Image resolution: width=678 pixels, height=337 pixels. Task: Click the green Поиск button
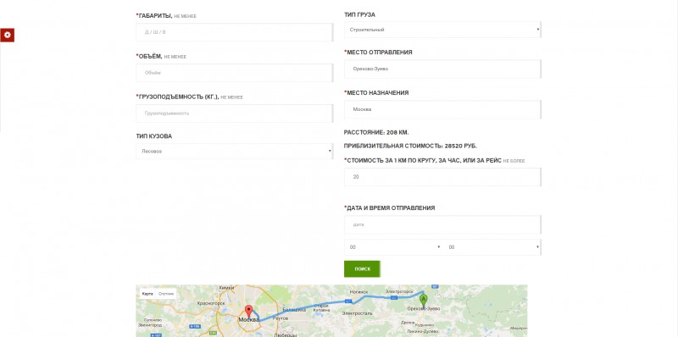click(x=363, y=268)
